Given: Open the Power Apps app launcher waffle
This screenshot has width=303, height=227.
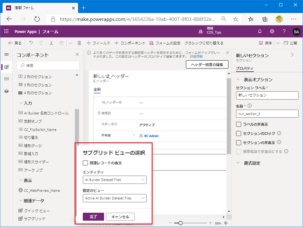Looking at the screenshot, I should [6, 31].
